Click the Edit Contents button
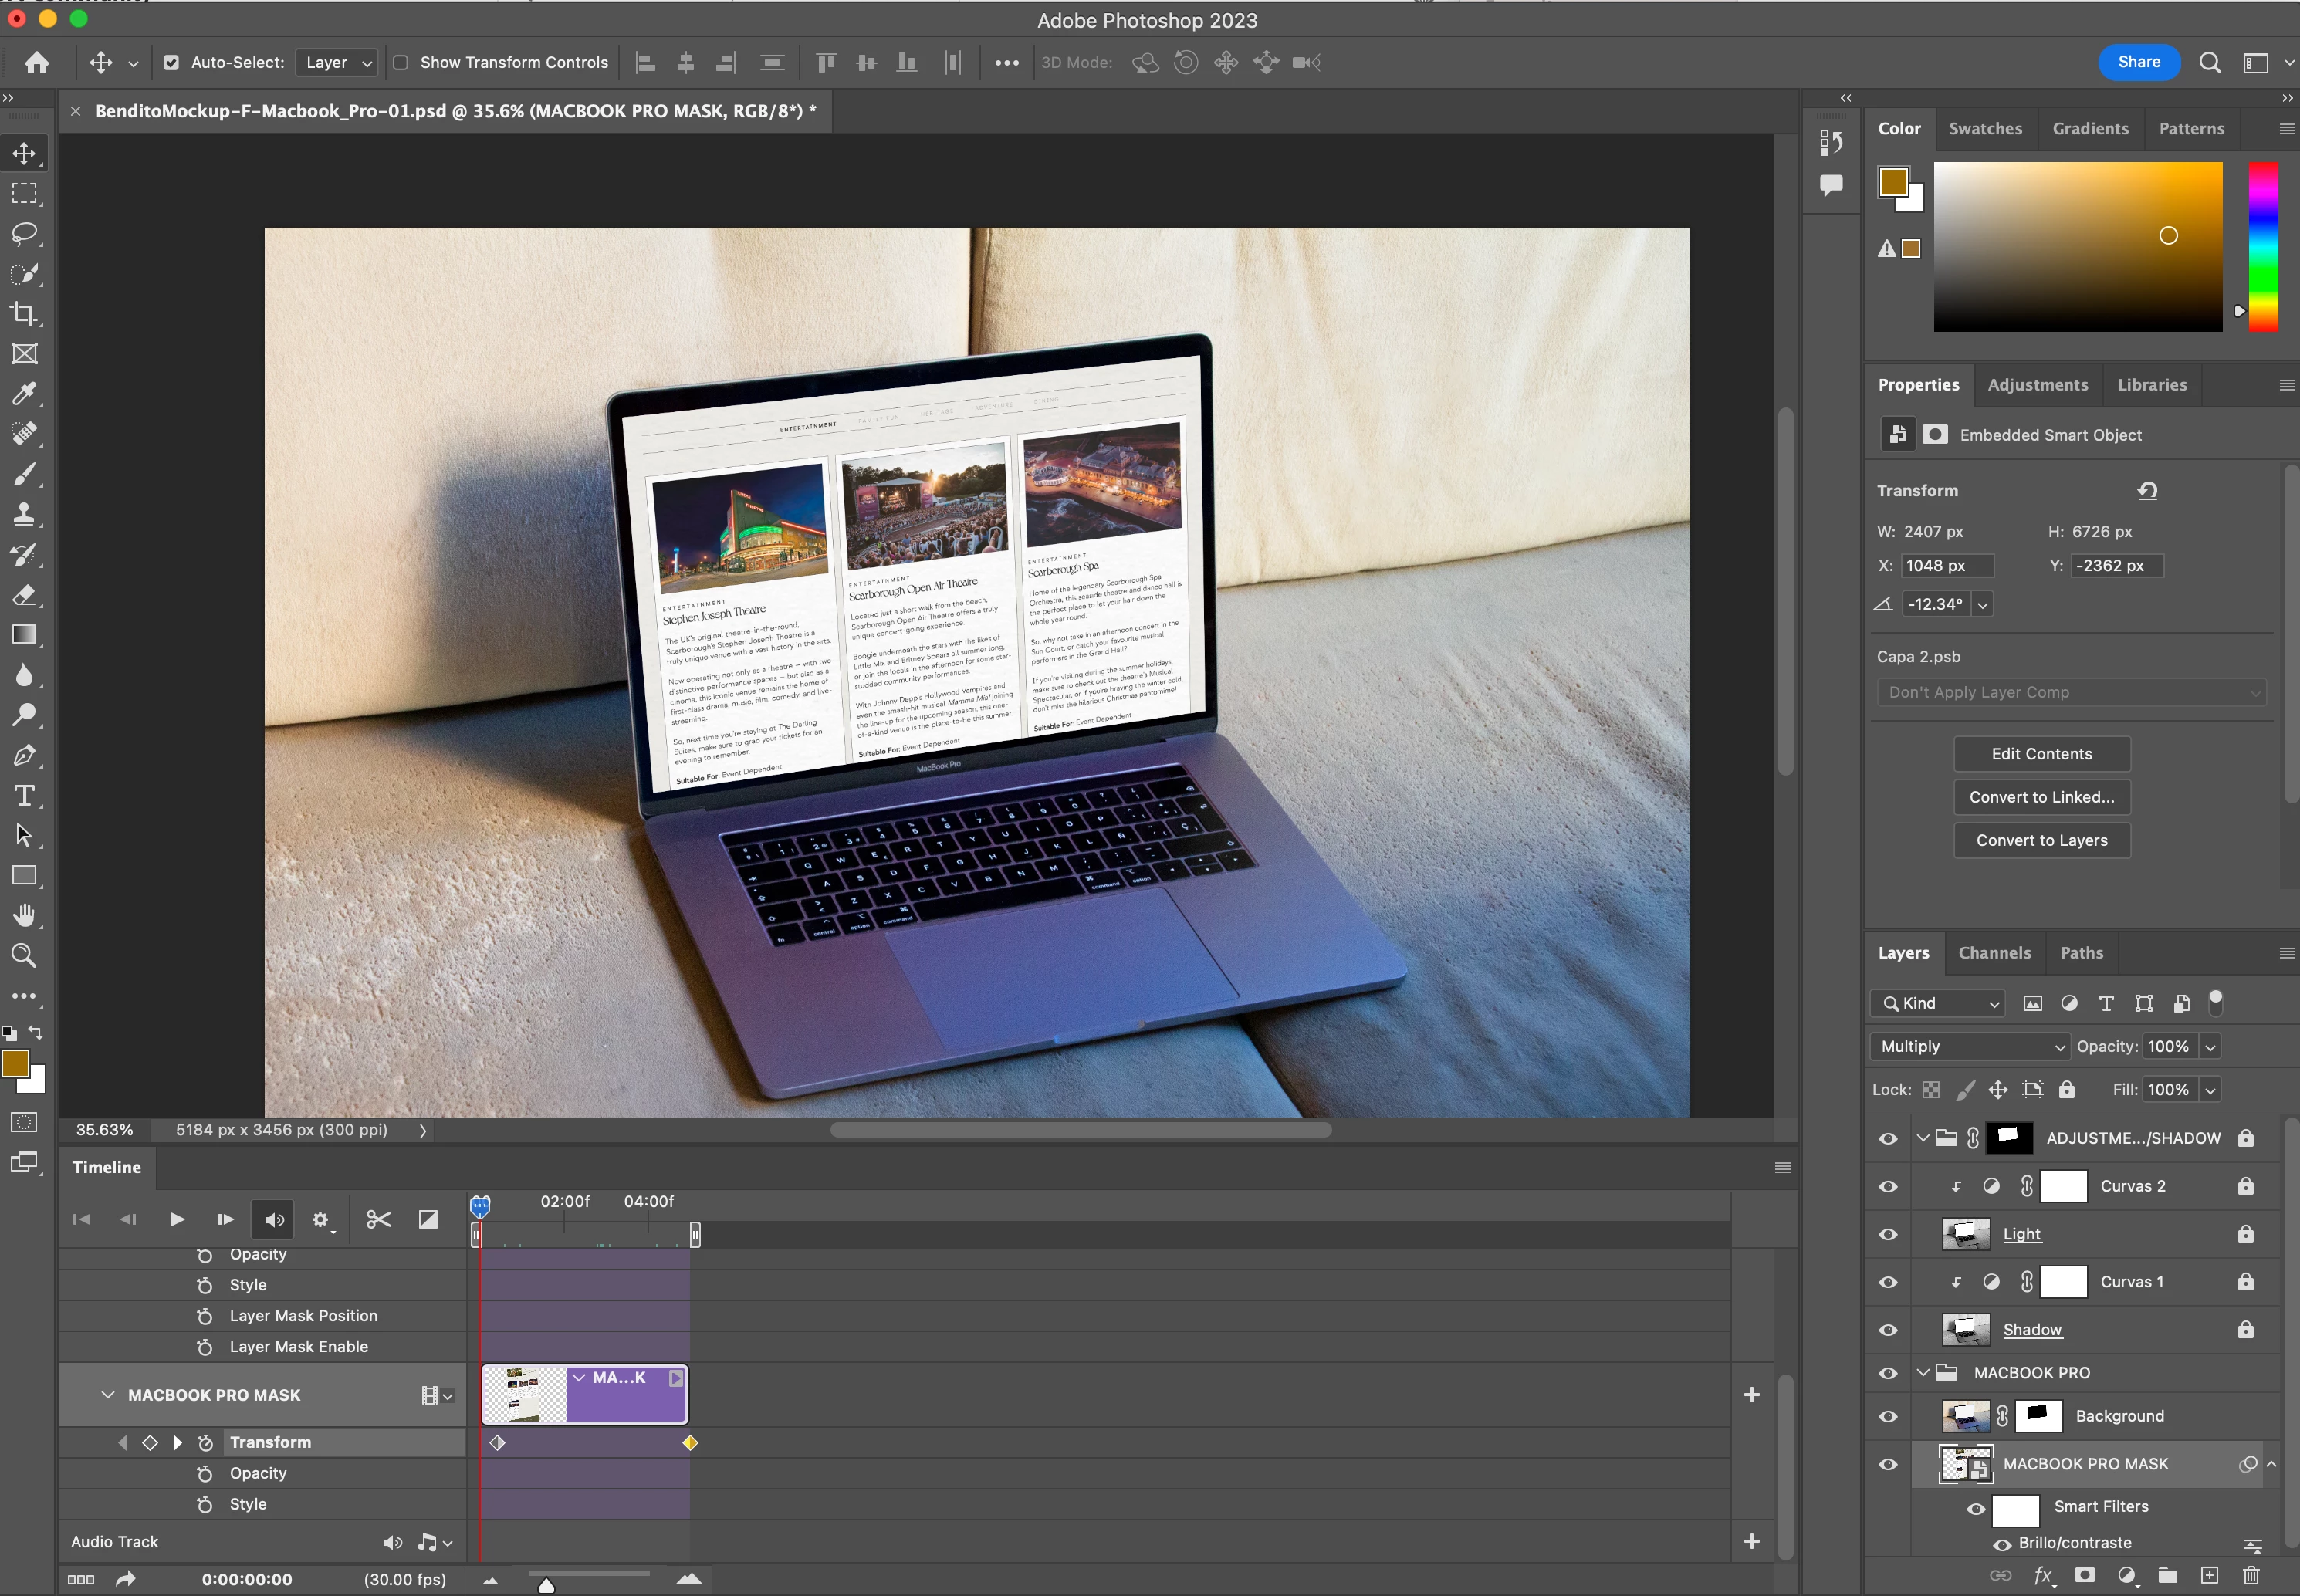Screen dimensions: 2300x1596 2041,754
